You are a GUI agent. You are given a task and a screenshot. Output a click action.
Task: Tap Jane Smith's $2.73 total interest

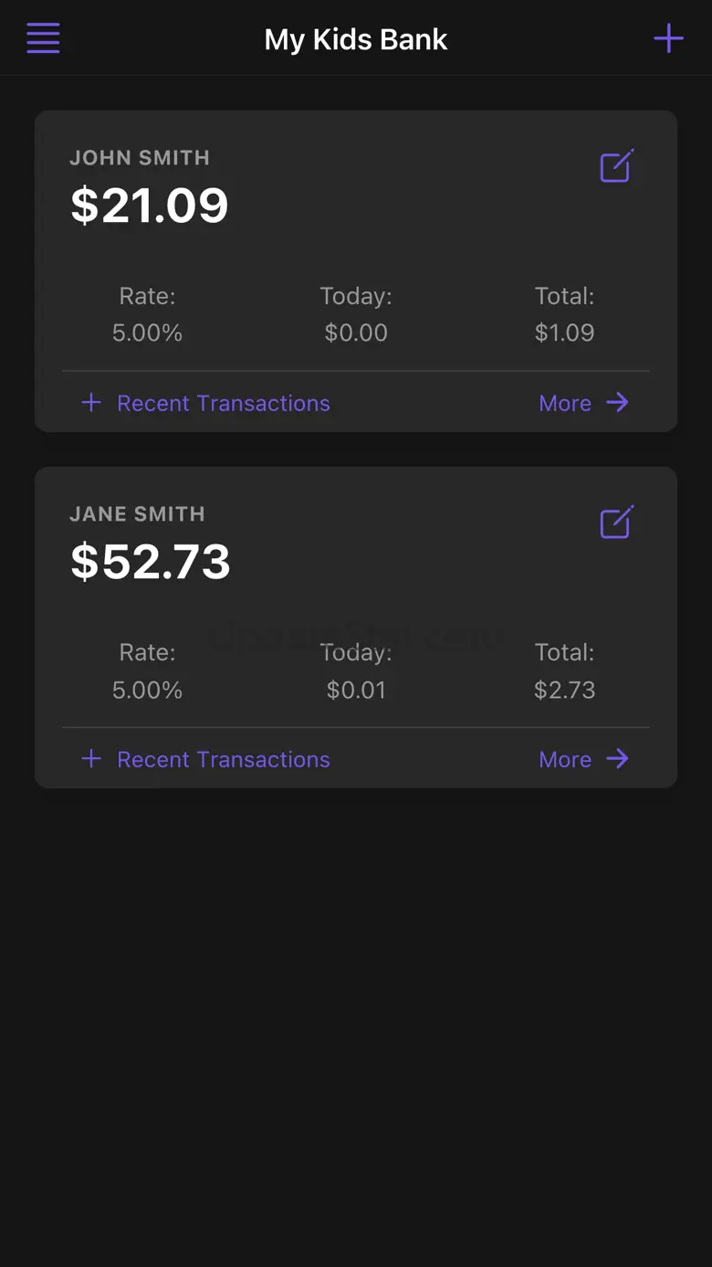tap(564, 689)
